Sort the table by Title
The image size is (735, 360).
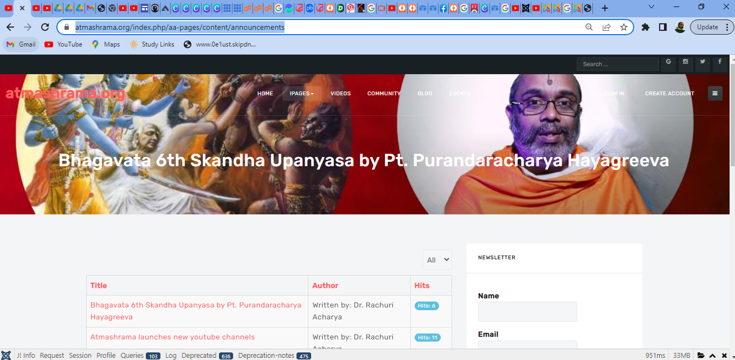click(99, 285)
